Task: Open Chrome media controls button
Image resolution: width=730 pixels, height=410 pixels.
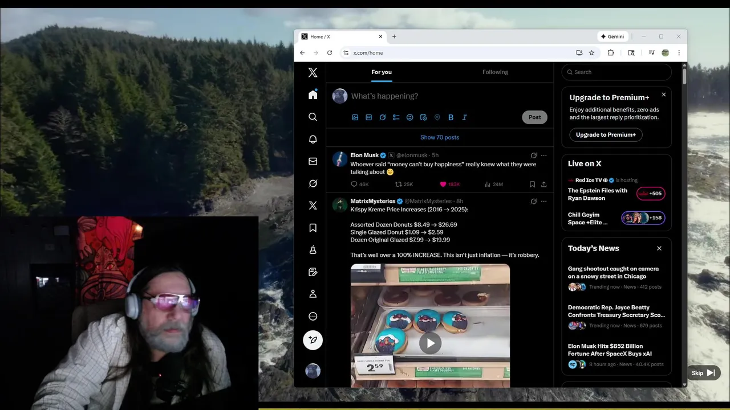Action: 651,52
